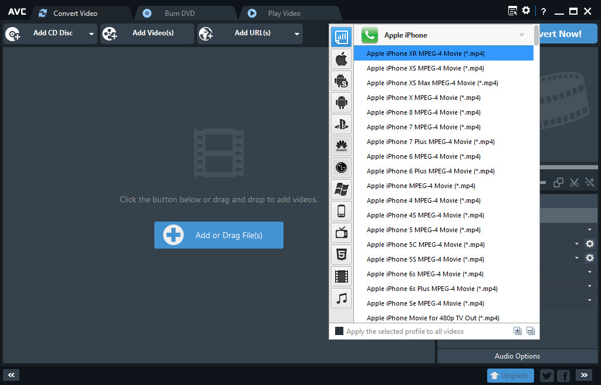
Task: Click the Add or Drag File(s) button
Action: [x=219, y=235]
